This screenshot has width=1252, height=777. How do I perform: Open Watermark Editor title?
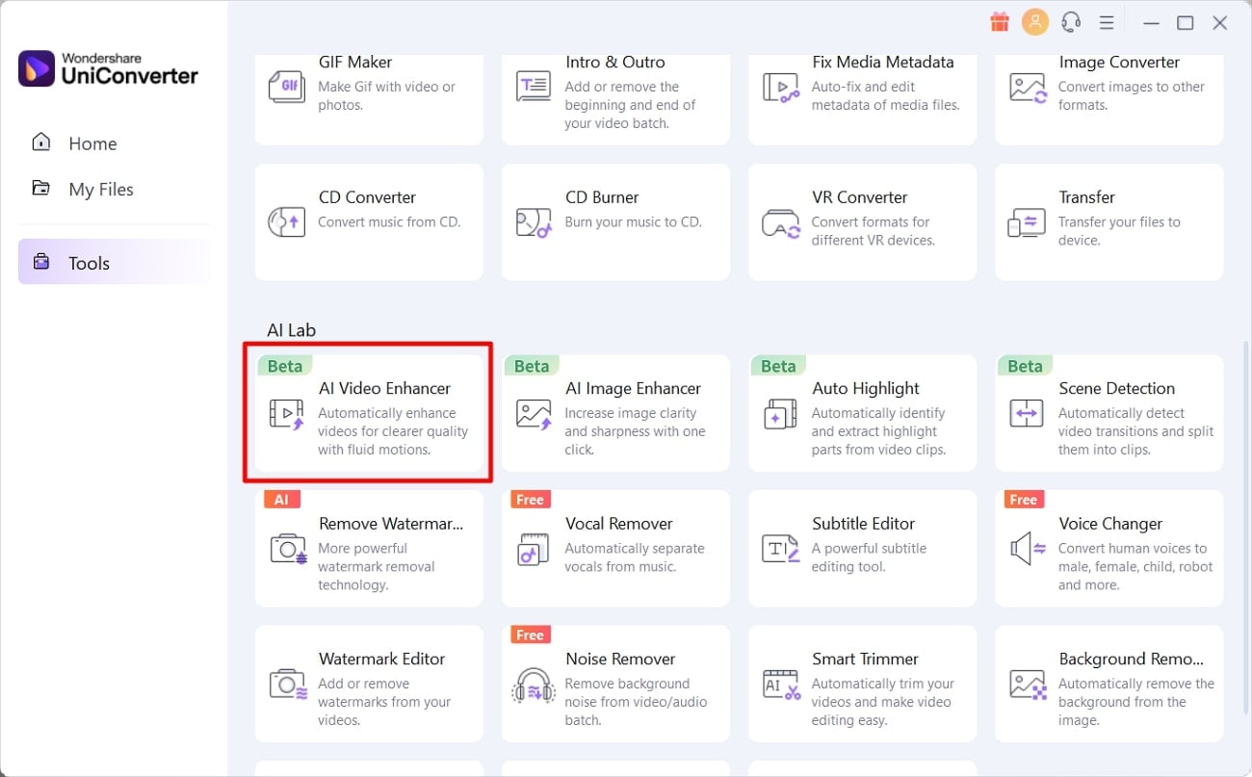click(x=381, y=659)
